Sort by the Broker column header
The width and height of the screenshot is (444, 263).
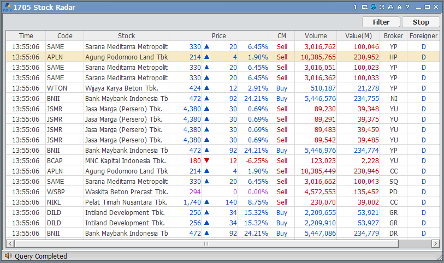coord(393,36)
